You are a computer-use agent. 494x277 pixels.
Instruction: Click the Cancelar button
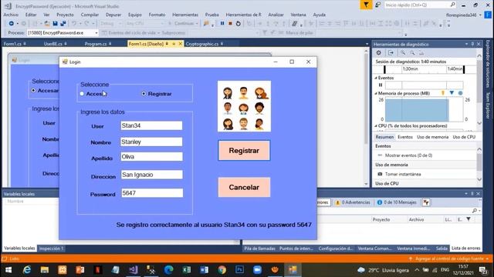tap(244, 188)
